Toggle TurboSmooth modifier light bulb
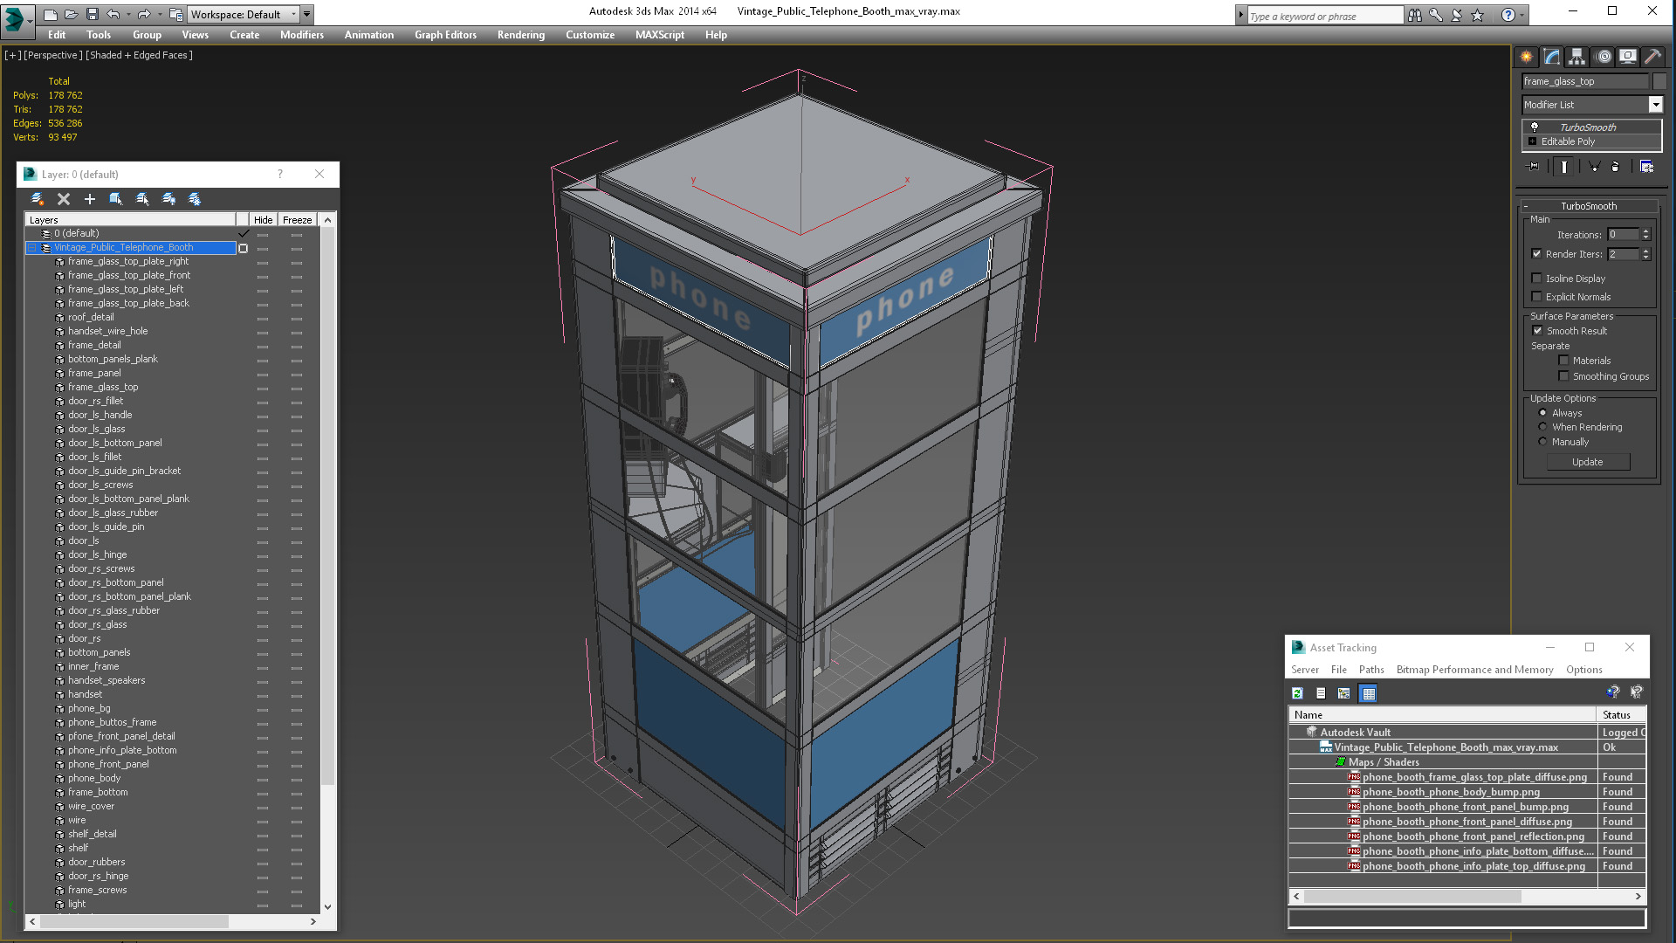The height and width of the screenshot is (943, 1676). tap(1535, 127)
